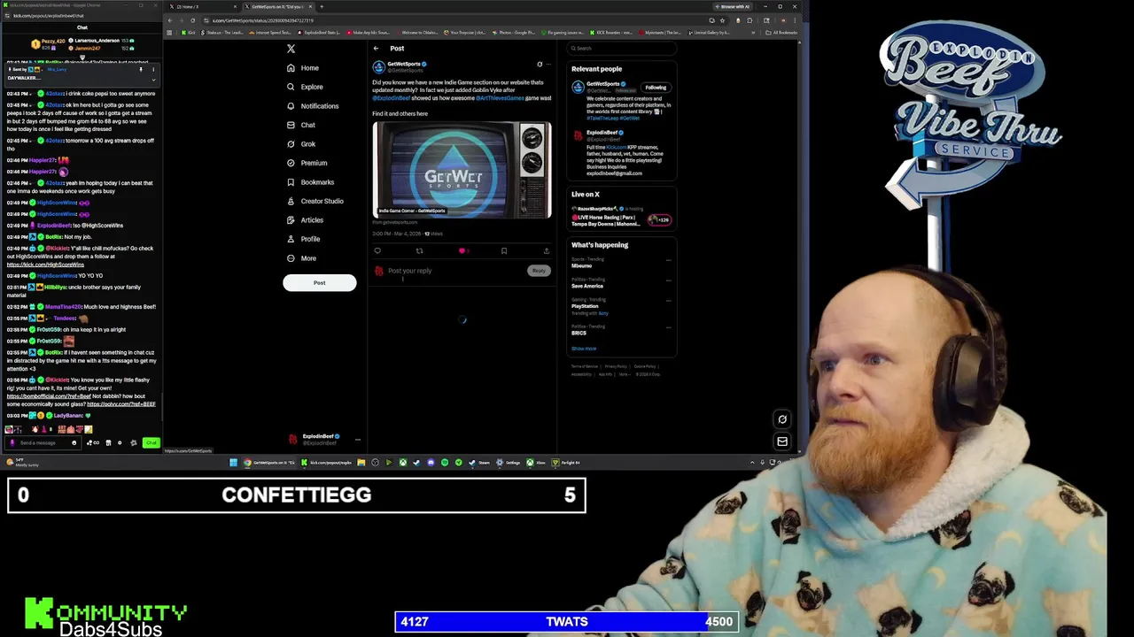Click the repost icon on post
This screenshot has height=637, width=1134.
[419, 251]
